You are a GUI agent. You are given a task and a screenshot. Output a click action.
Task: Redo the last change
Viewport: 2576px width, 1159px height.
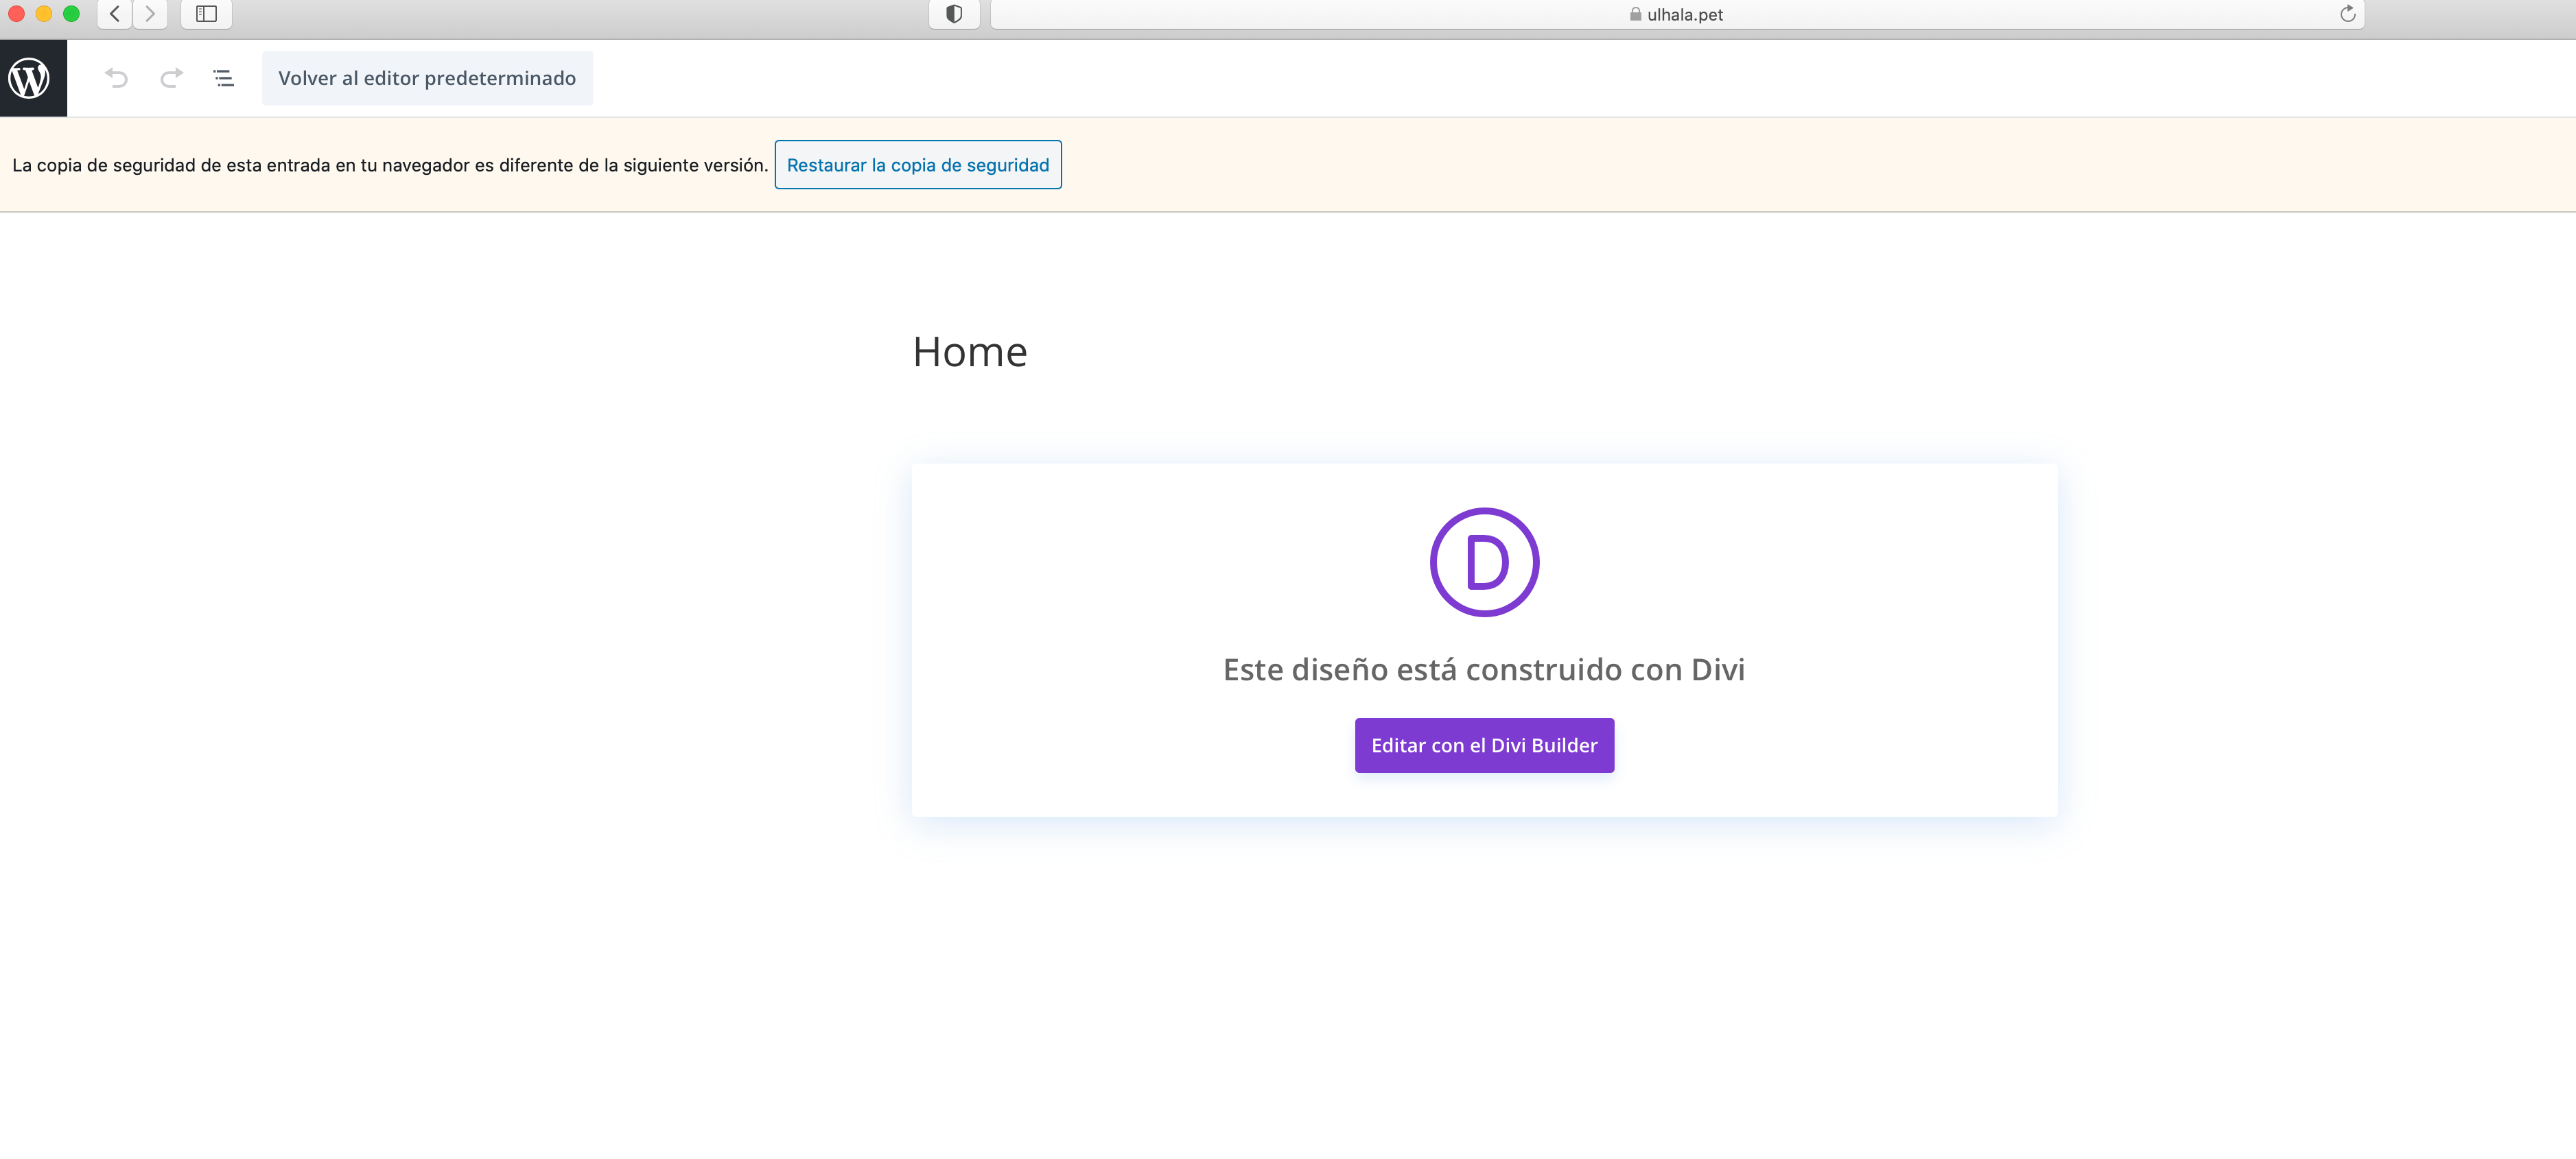[171, 78]
